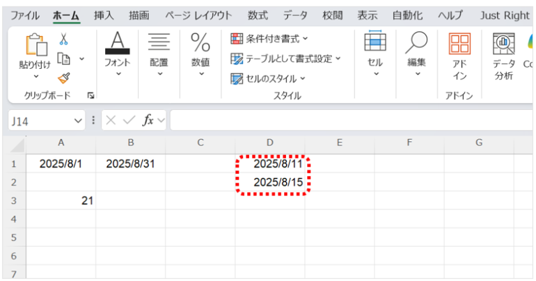Click the Paste clipboard icon

[36, 45]
